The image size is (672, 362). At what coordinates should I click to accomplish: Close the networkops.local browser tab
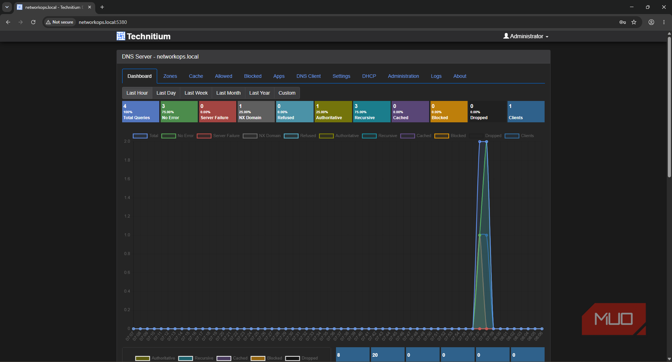pos(90,7)
